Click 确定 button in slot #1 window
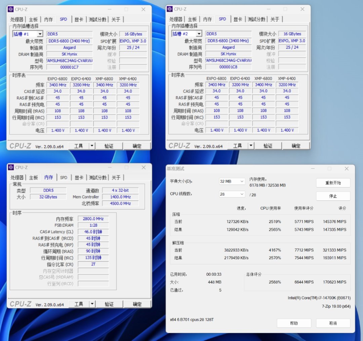363x341 pixels. (x=137, y=146)
